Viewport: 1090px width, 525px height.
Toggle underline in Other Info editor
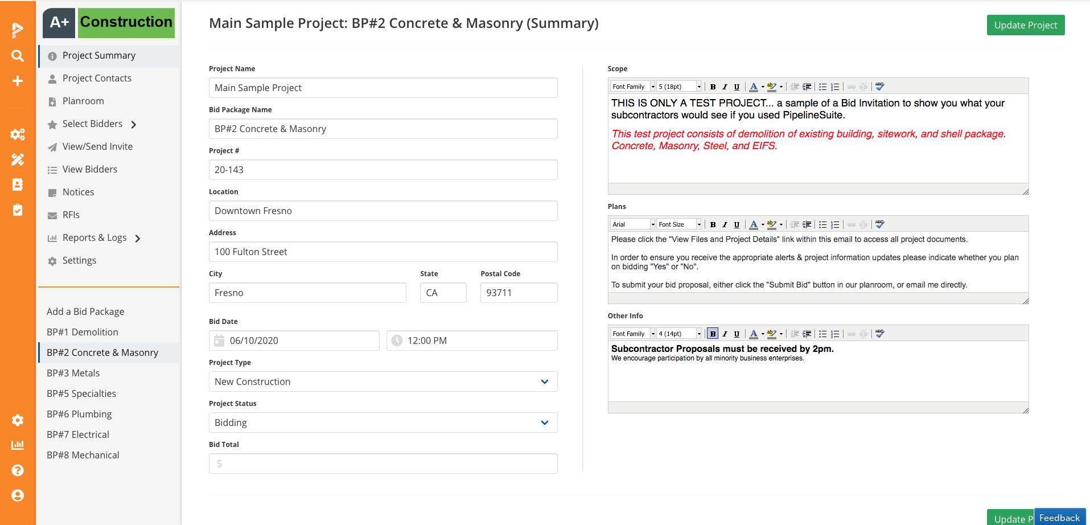(737, 334)
